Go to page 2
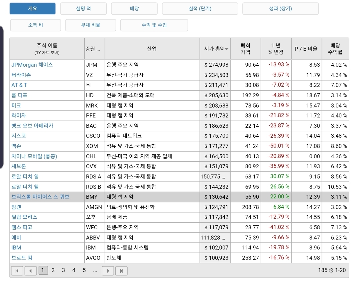359x281 pixels. pos(53,270)
